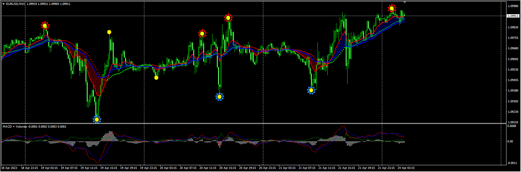Click the 21 Apr 23:15 time label

click(x=386, y=168)
